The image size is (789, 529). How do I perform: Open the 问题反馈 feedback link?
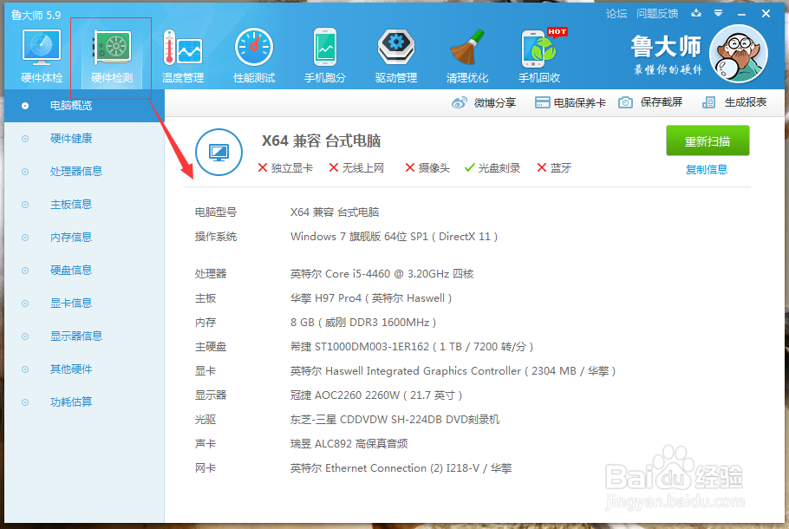tap(656, 14)
